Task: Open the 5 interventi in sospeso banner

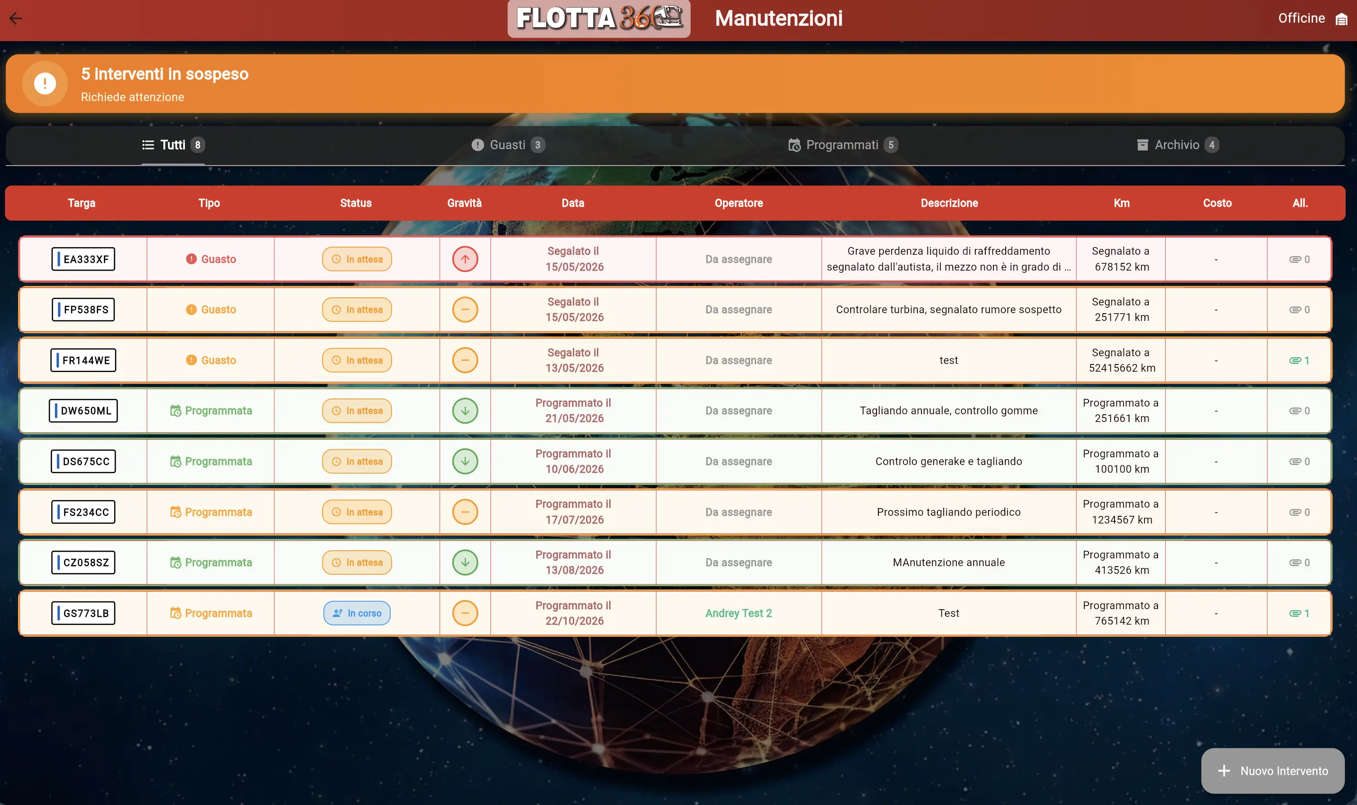Action: (x=675, y=83)
